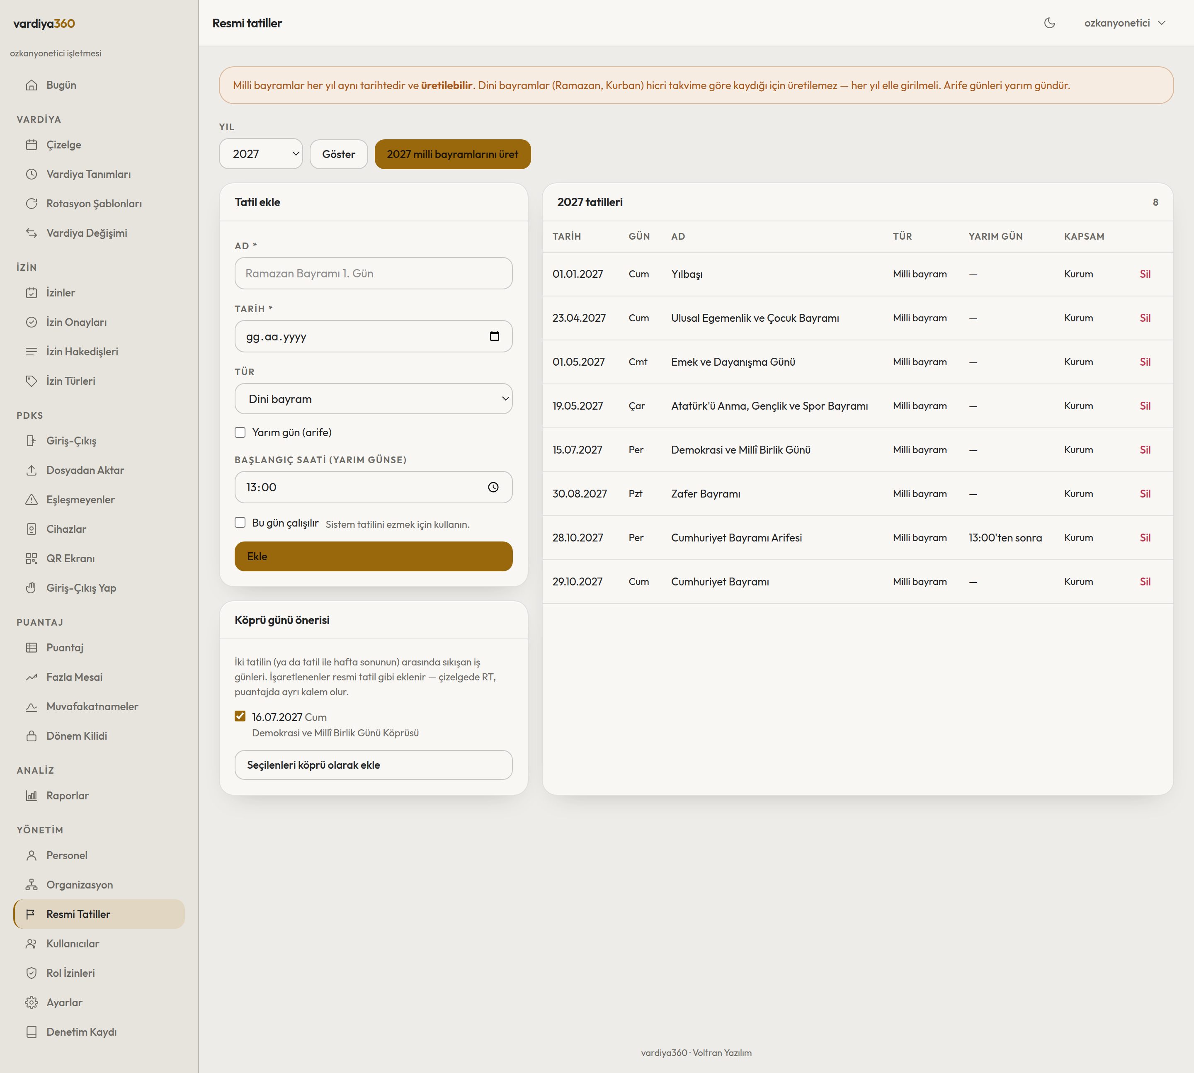Click Dosyadan Aktar upload icon
Screen dimensions: 1194x1073
tap(32, 470)
